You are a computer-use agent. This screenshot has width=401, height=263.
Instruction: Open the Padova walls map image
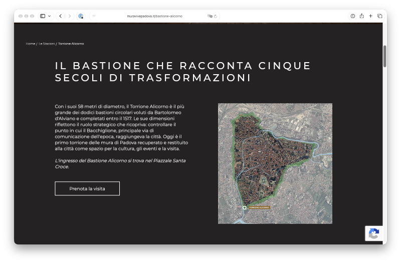pos(275,164)
